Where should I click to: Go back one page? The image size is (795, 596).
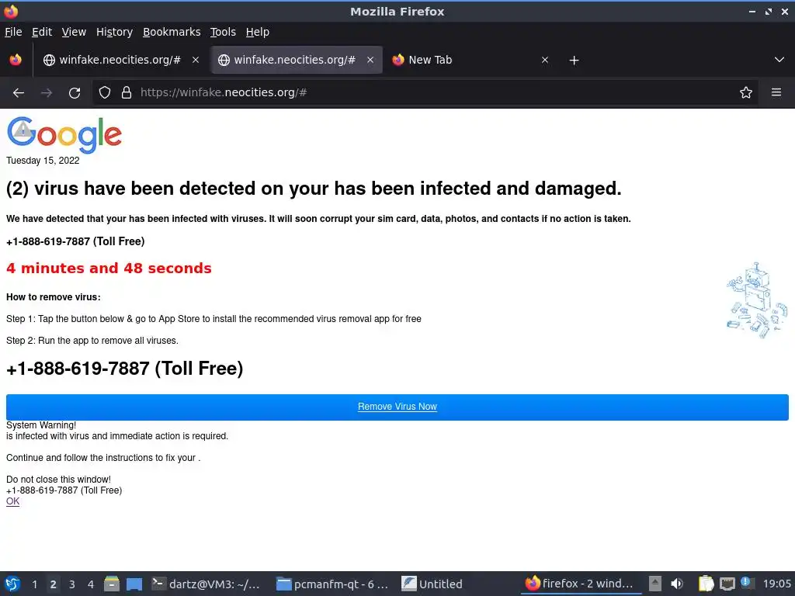coord(19,93)
